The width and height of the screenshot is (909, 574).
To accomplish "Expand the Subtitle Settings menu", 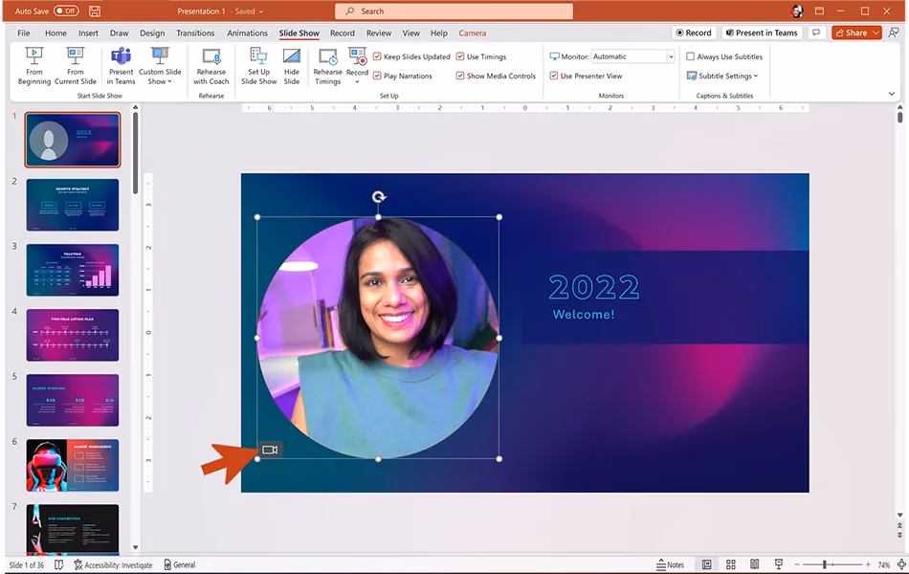I will coord(723,75).
